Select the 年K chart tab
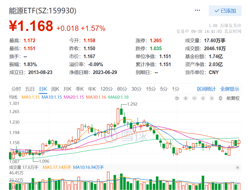Screen dimensions: 248x190 tap(92, 89)
